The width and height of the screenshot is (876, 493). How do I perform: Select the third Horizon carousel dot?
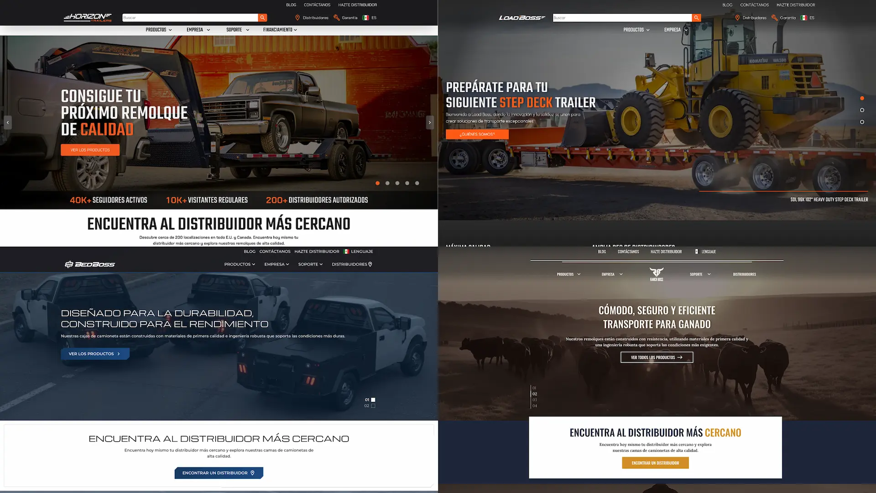397,183
